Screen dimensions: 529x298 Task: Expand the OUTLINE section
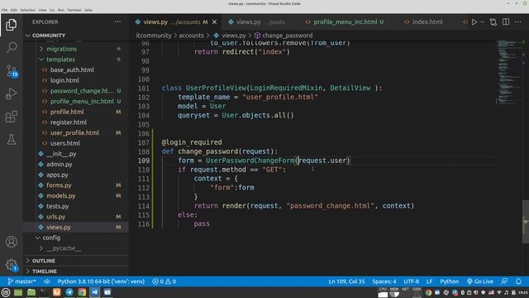point(76,261)
